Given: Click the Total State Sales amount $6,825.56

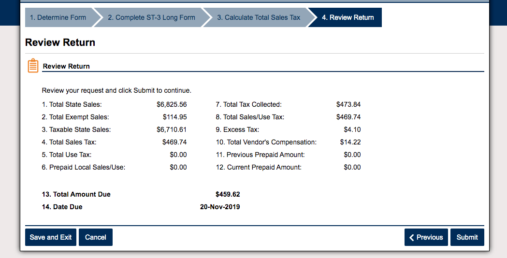Looking at the screenshot, I should coord(172,104).
